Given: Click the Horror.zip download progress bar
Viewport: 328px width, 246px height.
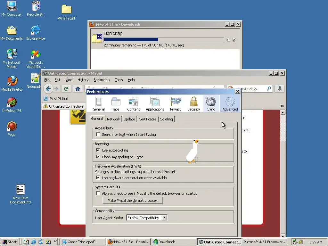Looking at the screenshot, I should tap(164, 39).
